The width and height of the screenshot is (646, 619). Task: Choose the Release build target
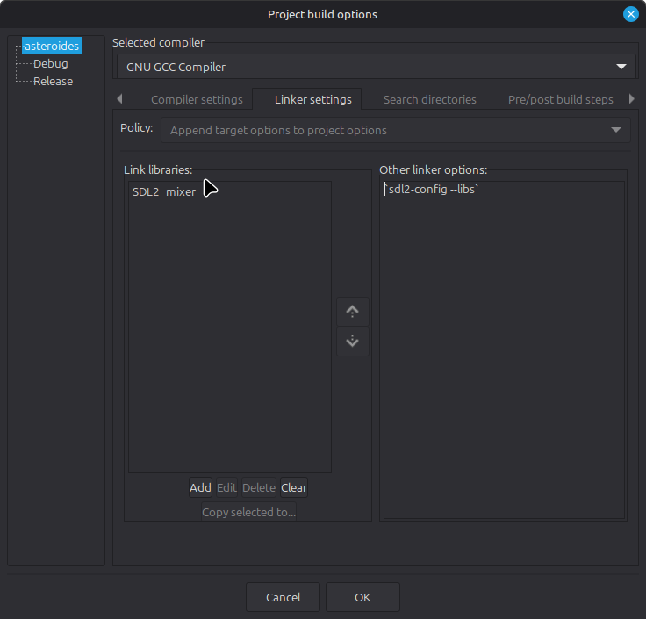(x=53, y=81)
